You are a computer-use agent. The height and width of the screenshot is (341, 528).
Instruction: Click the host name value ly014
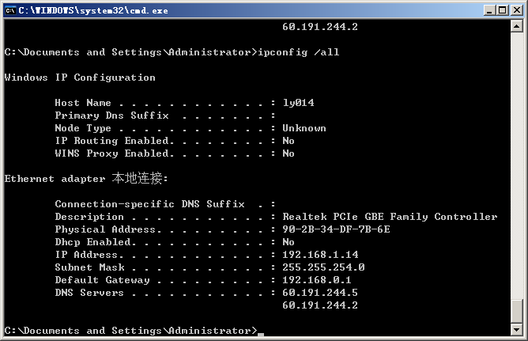(x=298, y=103)
